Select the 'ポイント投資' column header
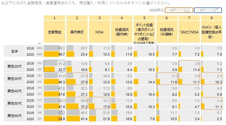 [x=144, y=32]
